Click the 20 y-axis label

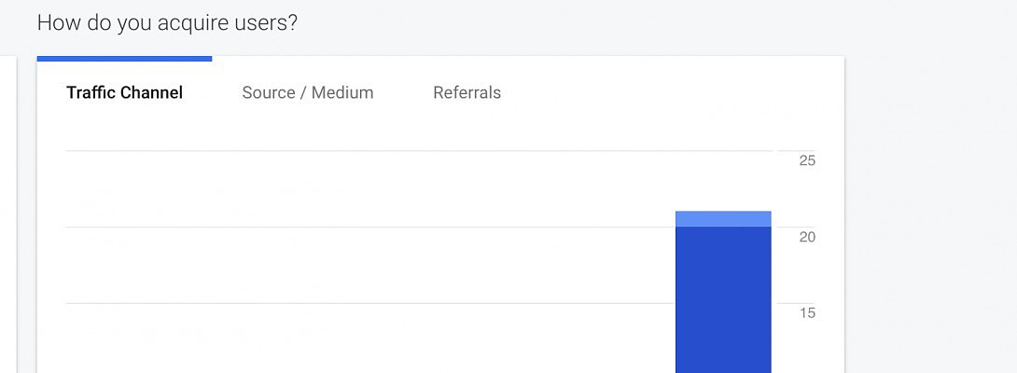807,237
